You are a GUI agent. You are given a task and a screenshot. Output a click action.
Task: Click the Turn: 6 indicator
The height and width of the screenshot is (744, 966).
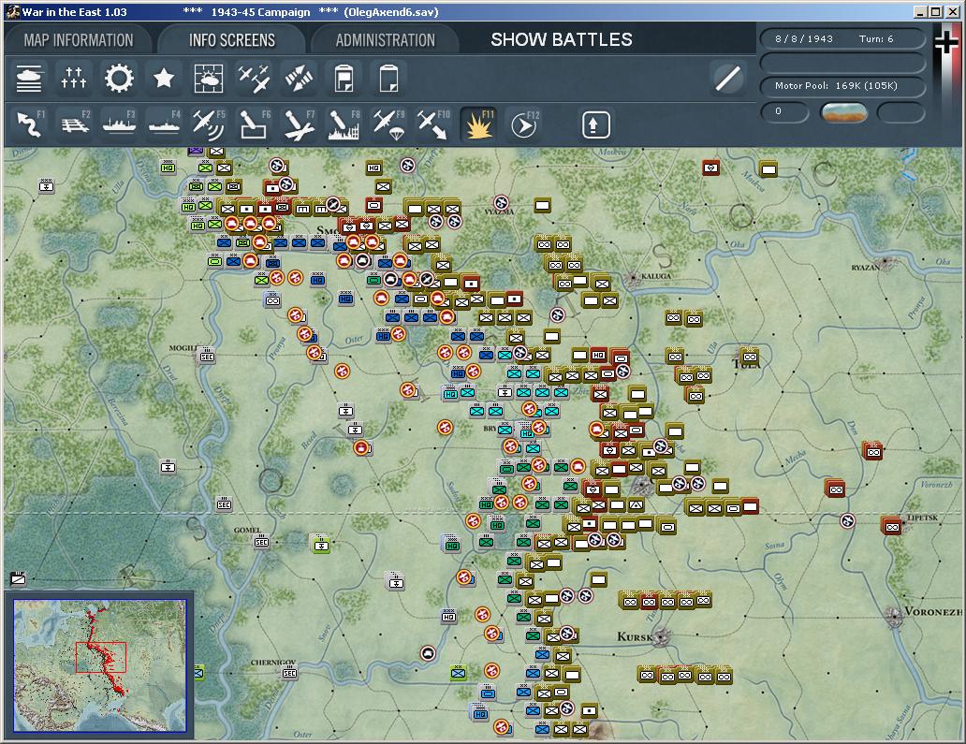tap(876, 38)
